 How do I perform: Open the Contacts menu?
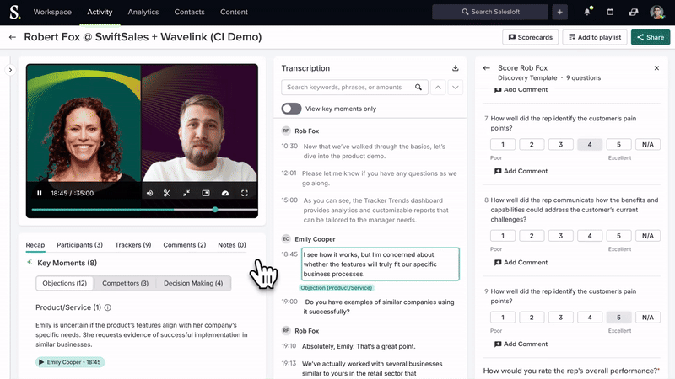[x=189, y=12]
